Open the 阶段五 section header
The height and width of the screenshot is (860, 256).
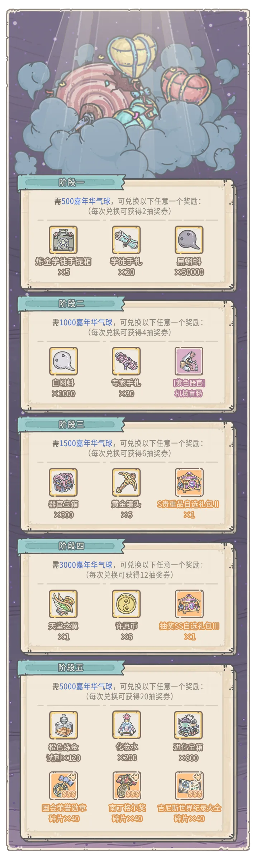[71, 667]
